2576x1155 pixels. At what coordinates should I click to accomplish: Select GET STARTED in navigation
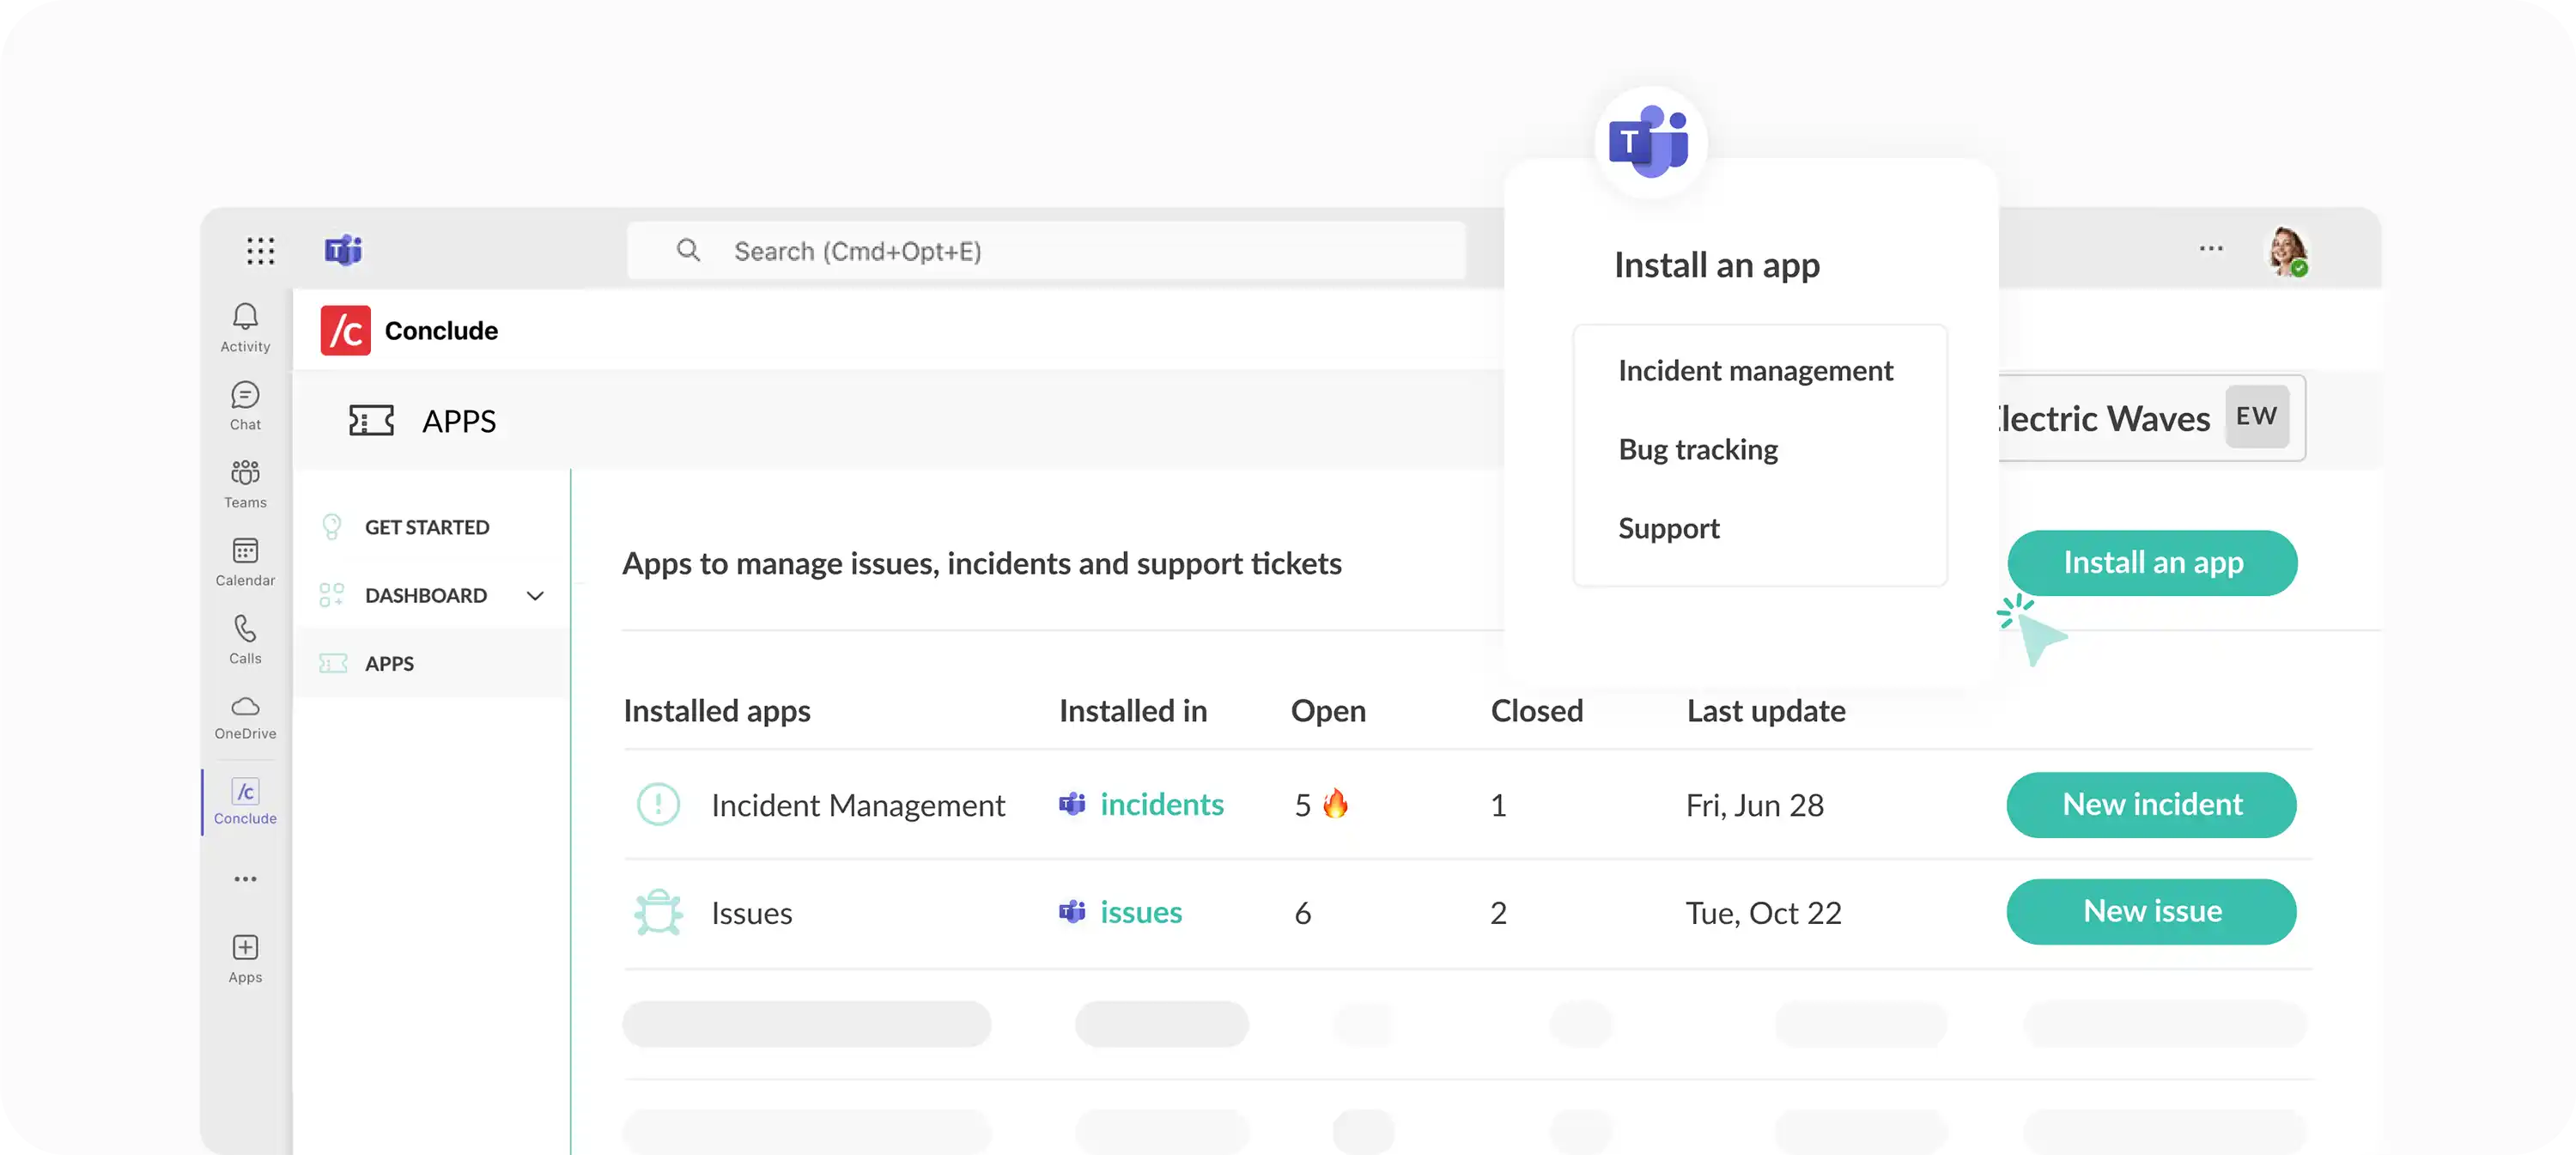(427, 527)
